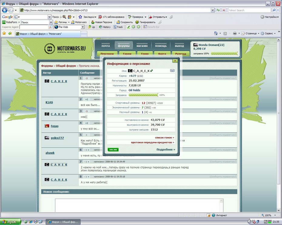Launch Internet Explorer from the quick launch bar
Screen dimensions: 282x225
pos(31,222)
